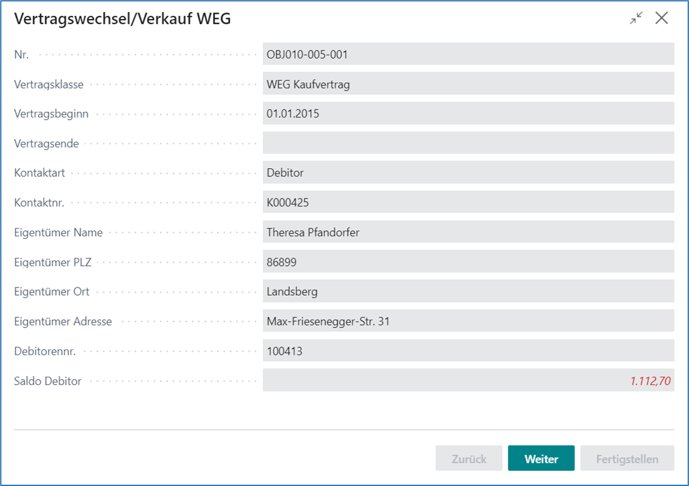This screenshot has width=689, height=486.
Task: Select the Kontaktnr. field K000425
Action: click(x=468, y=202)
